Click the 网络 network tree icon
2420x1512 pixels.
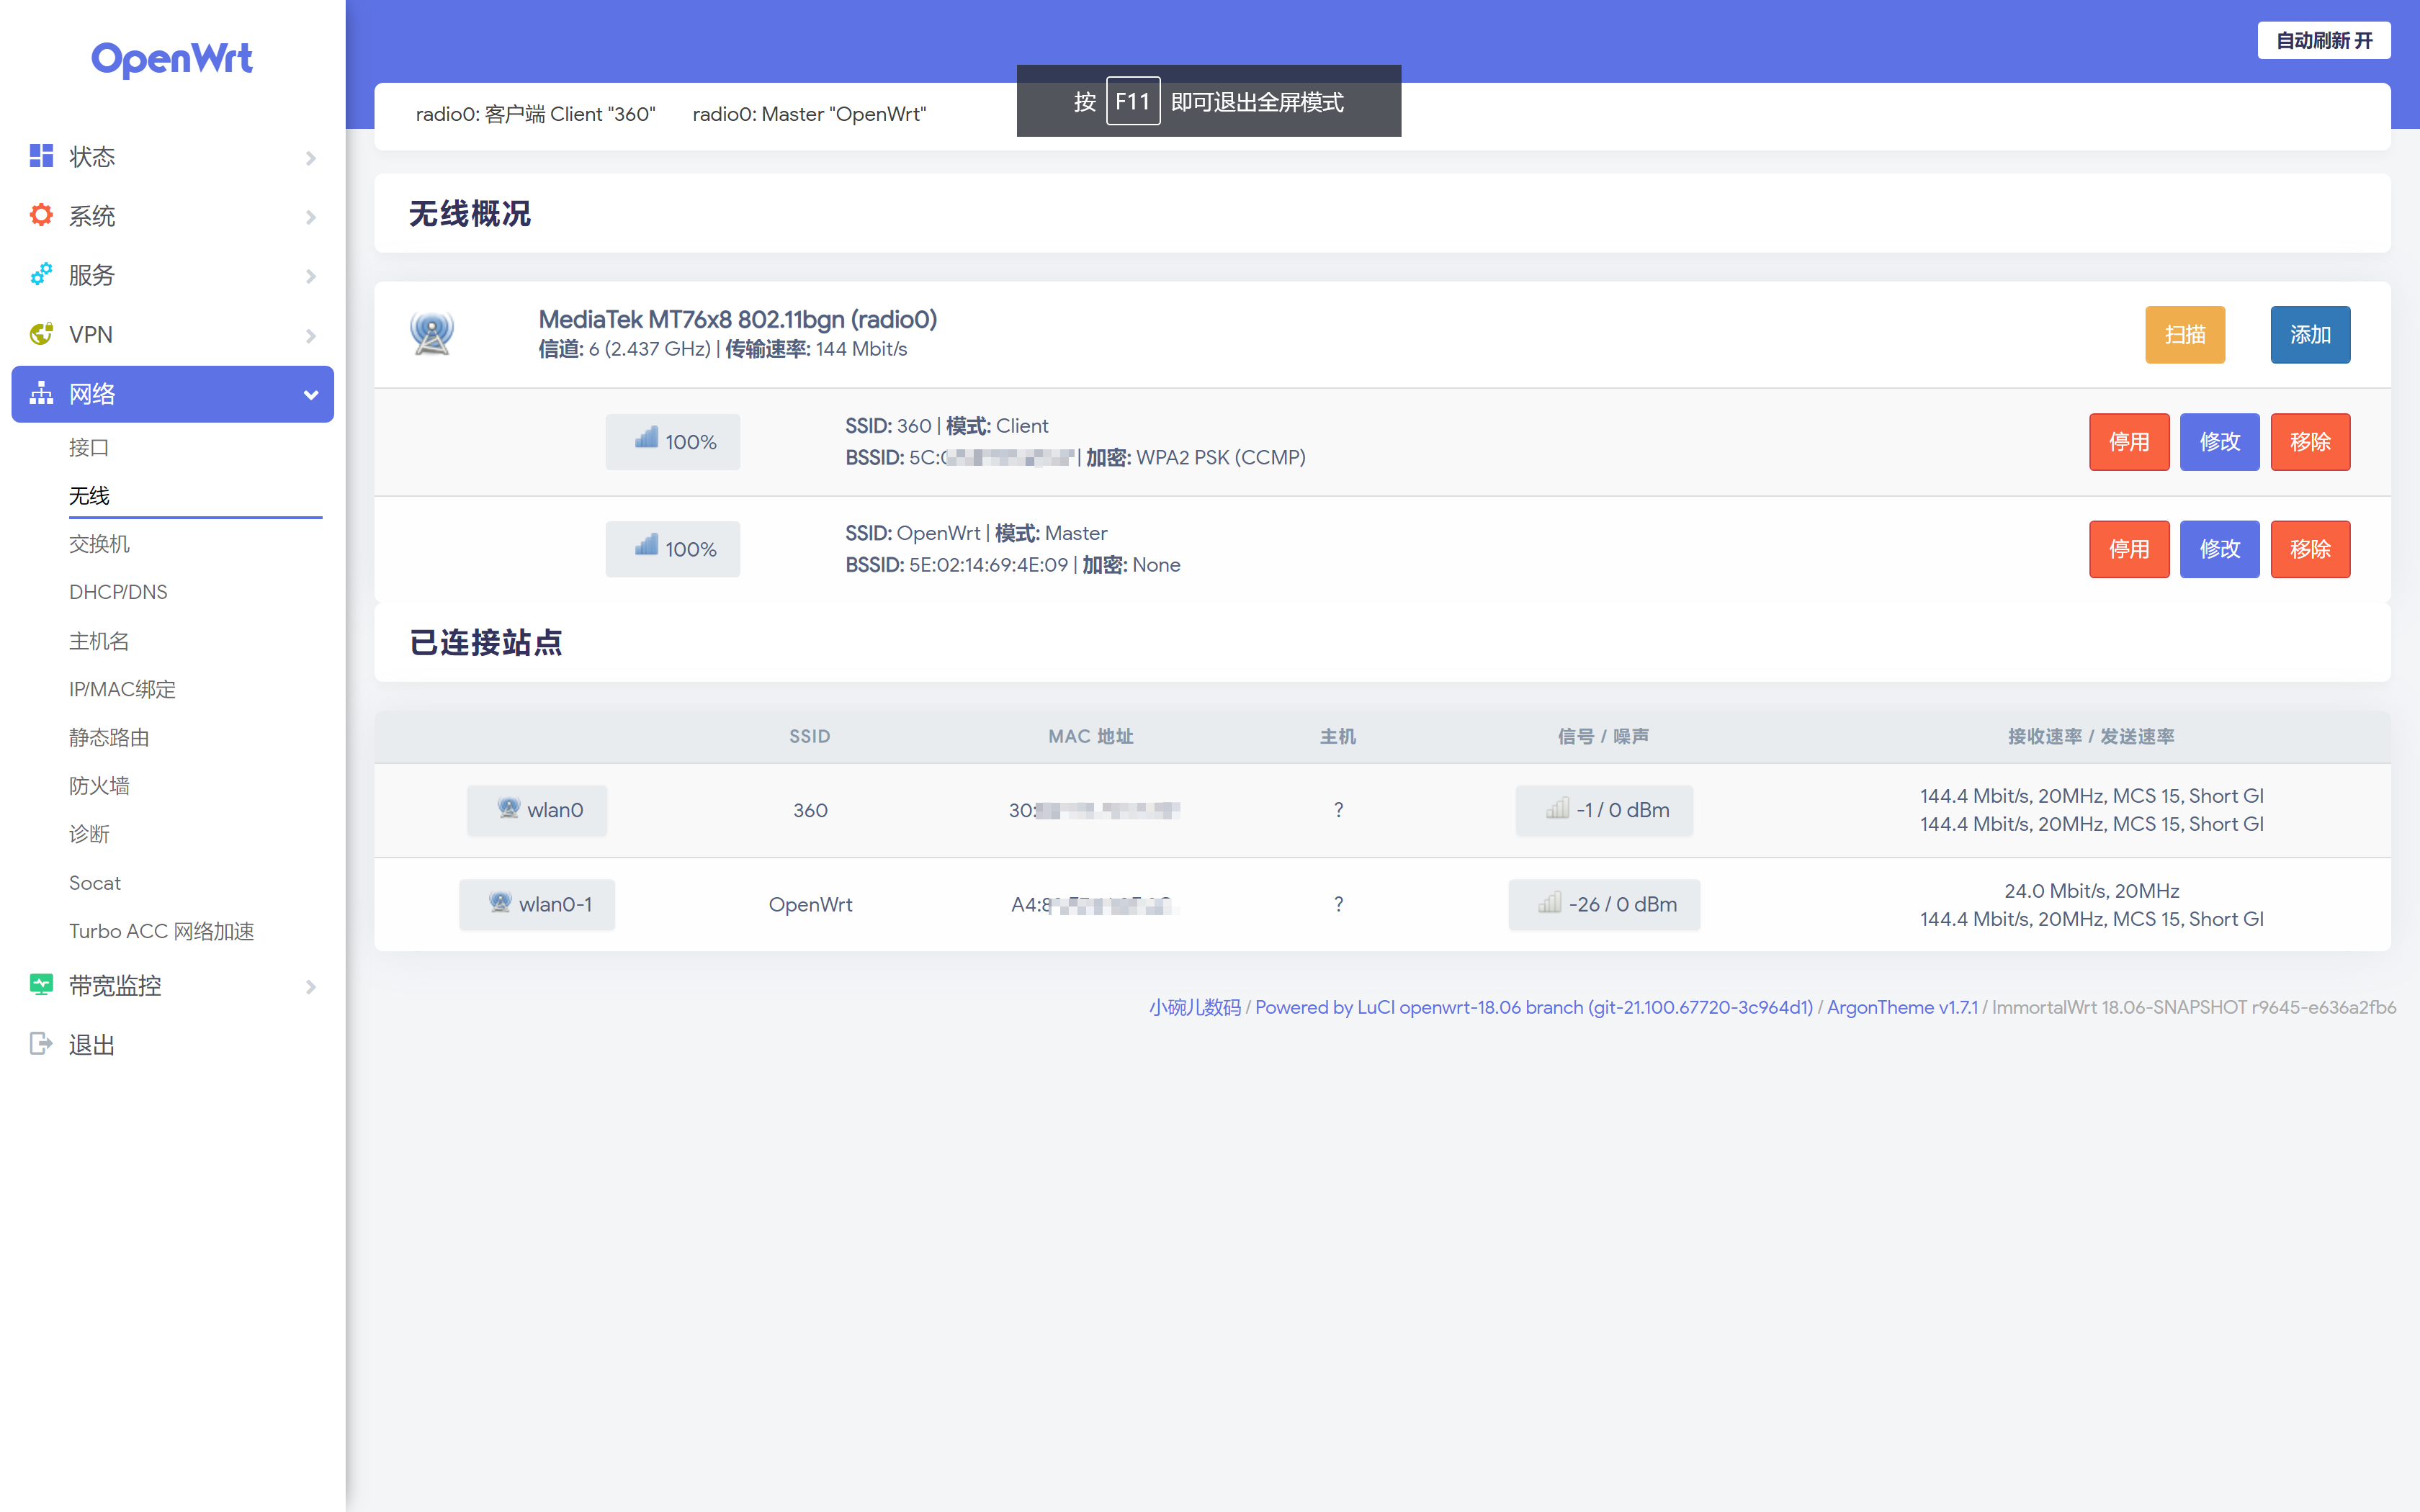tap(41, 393)
